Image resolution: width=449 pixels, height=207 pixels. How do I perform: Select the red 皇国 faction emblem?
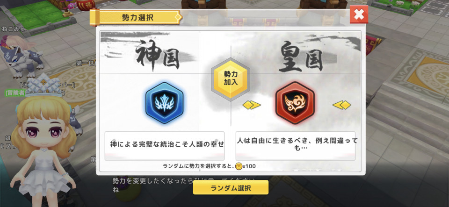pyautogui.click(x=295, y=103)
